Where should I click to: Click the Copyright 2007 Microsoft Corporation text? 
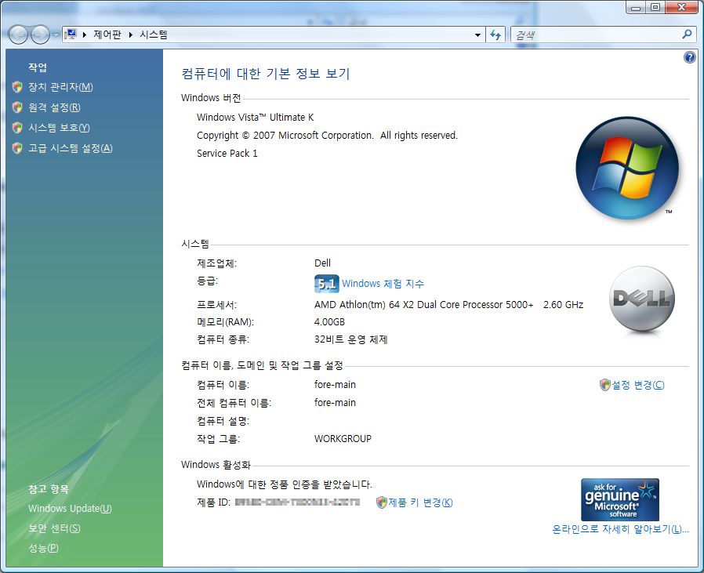coord(328,136)
